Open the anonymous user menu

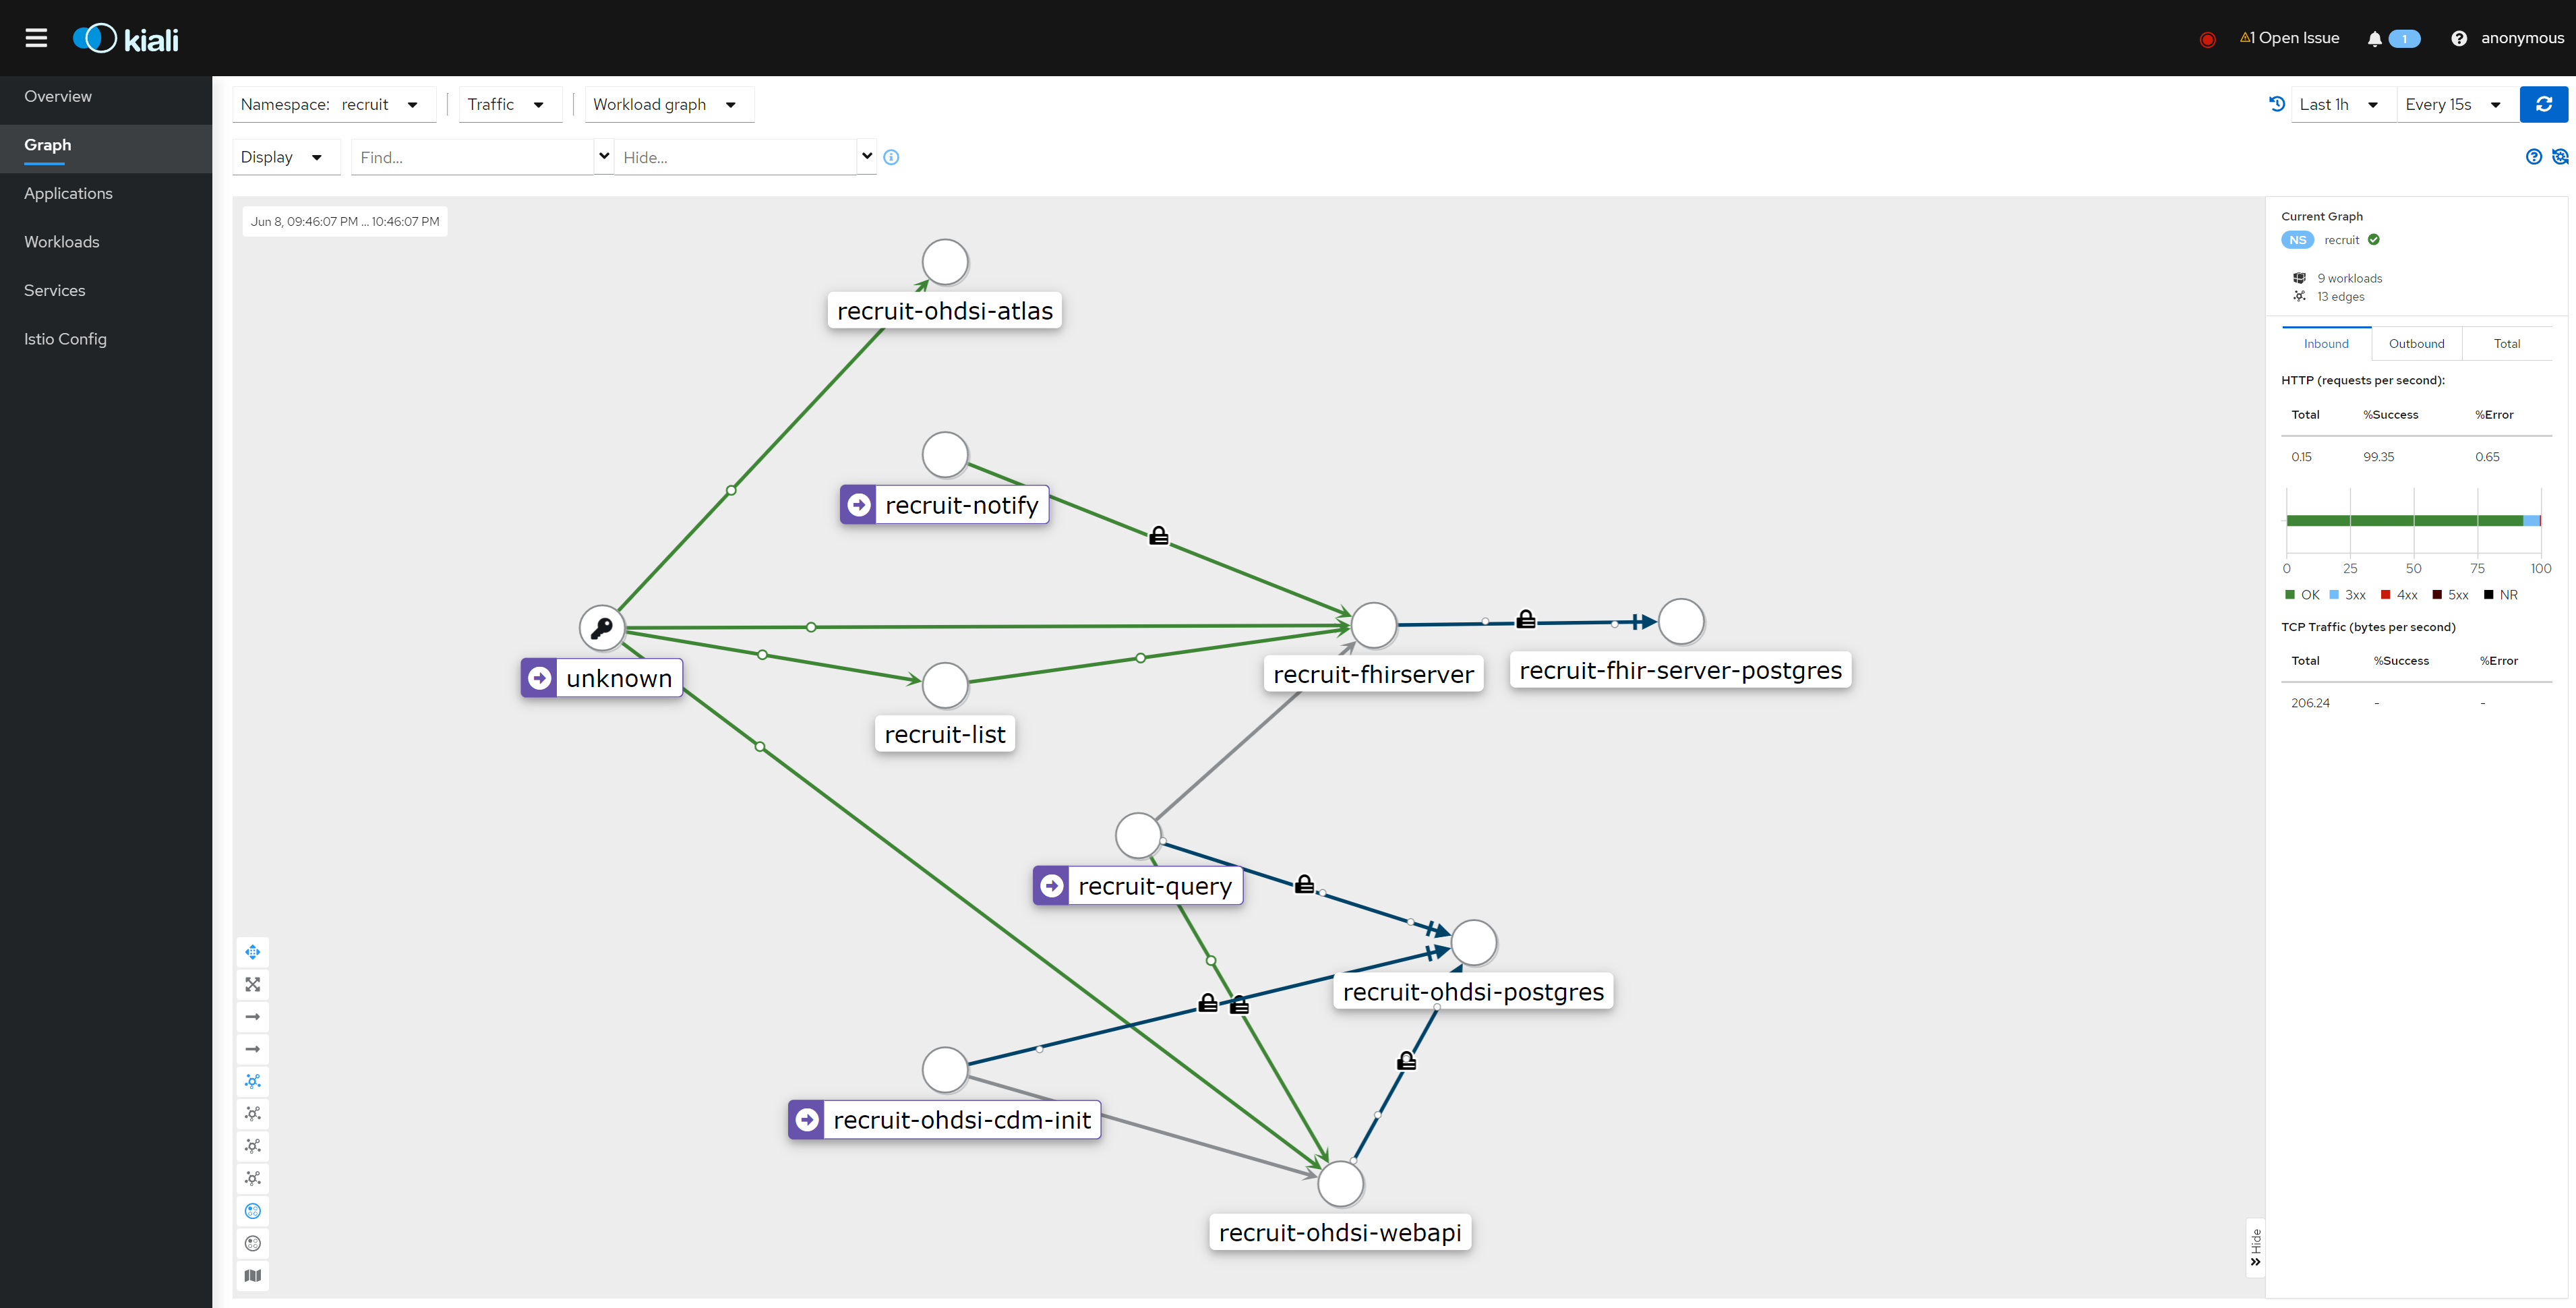[2521, 38]
